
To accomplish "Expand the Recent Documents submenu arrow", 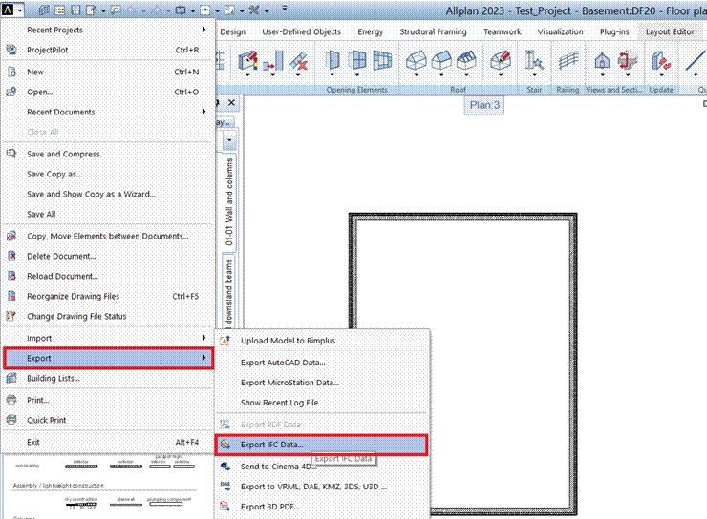I will [204, 112].
